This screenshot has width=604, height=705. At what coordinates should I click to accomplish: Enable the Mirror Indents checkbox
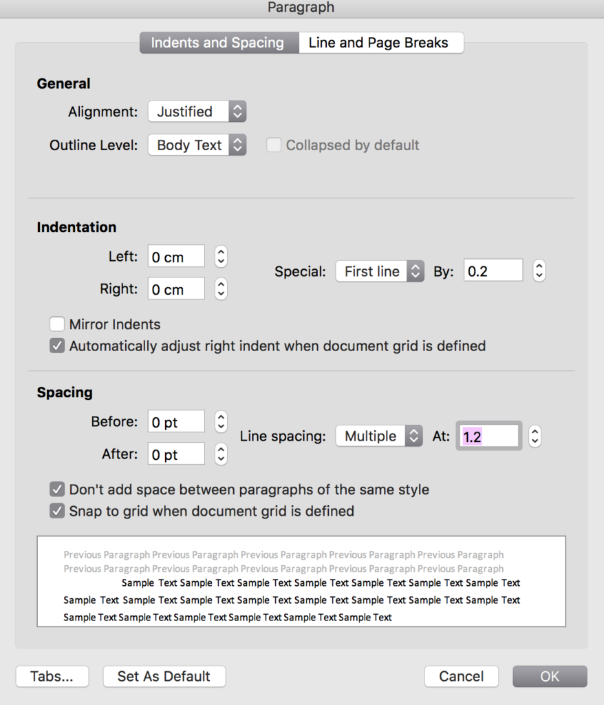56,324
